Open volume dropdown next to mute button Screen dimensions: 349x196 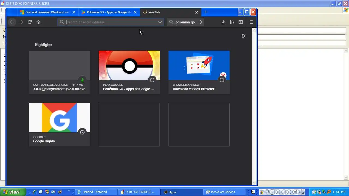tap(298, 192)
